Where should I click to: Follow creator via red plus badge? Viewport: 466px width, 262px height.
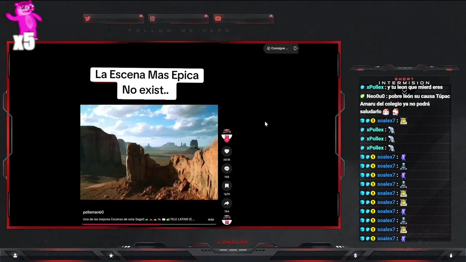click(227, 139)
